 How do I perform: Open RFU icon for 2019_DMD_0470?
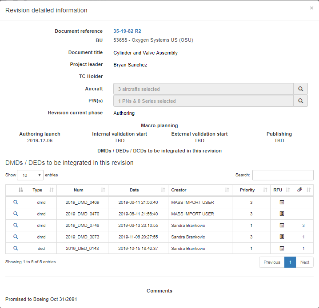tap(282, 214)
